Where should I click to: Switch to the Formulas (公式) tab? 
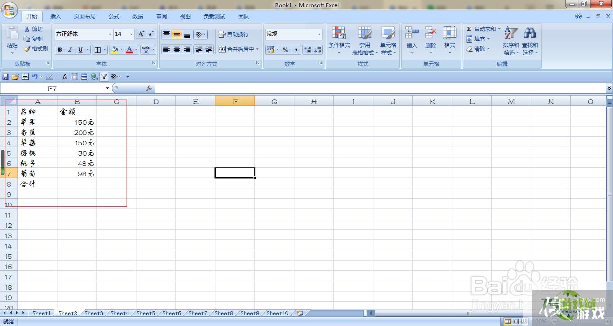(x=114, y=17)
